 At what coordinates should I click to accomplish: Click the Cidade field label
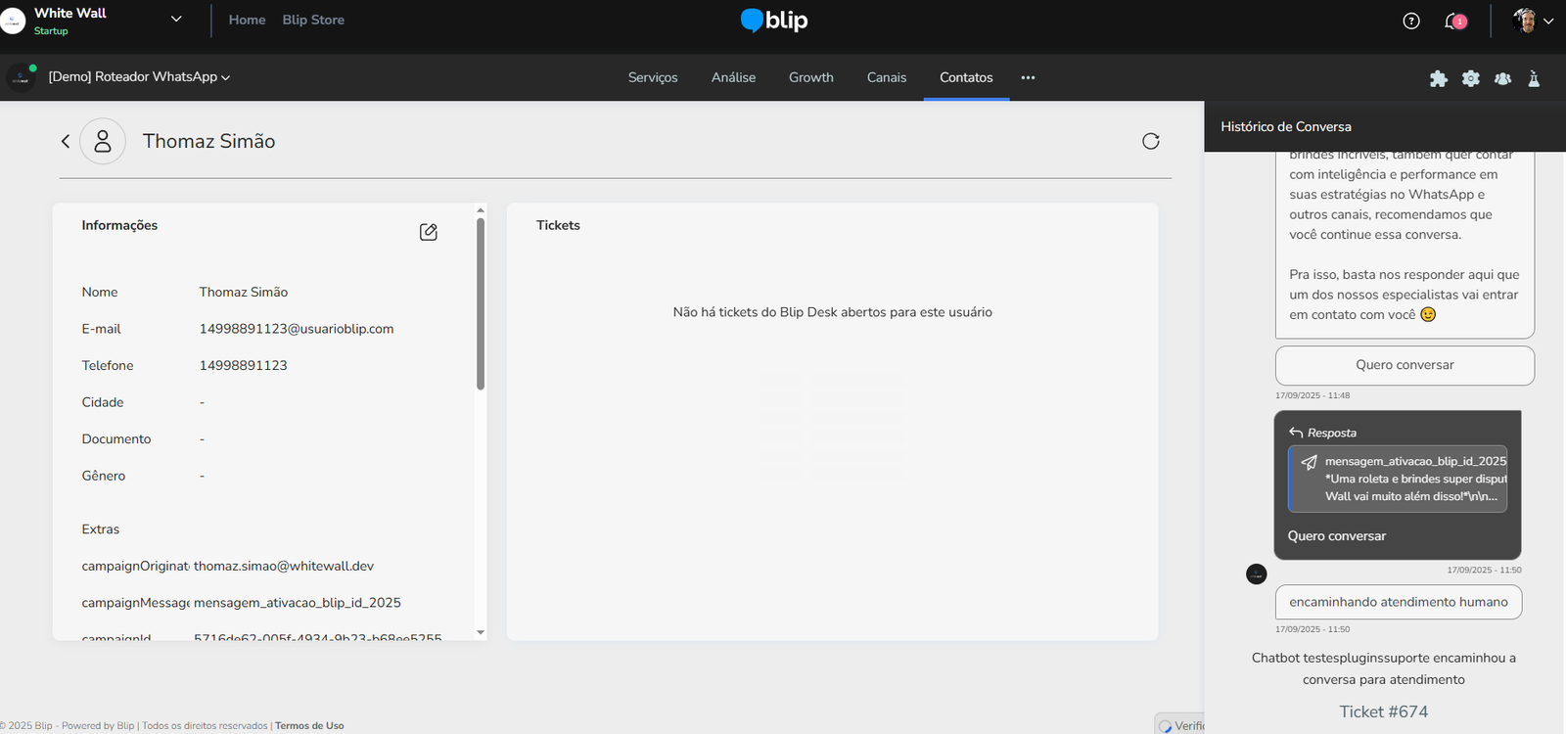pos(103,402)
